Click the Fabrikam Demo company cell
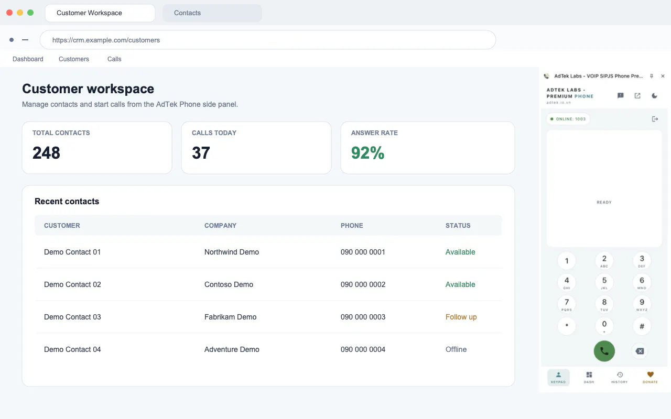Viewport: 671px width, 419px height. tap(231, 317)
